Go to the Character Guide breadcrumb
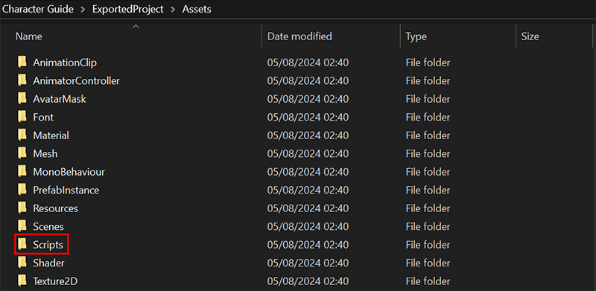596x291 pixels. pyautogui.click(x=38, y=9)
